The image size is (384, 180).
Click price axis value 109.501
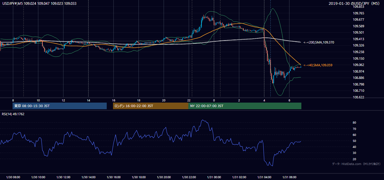358,32
